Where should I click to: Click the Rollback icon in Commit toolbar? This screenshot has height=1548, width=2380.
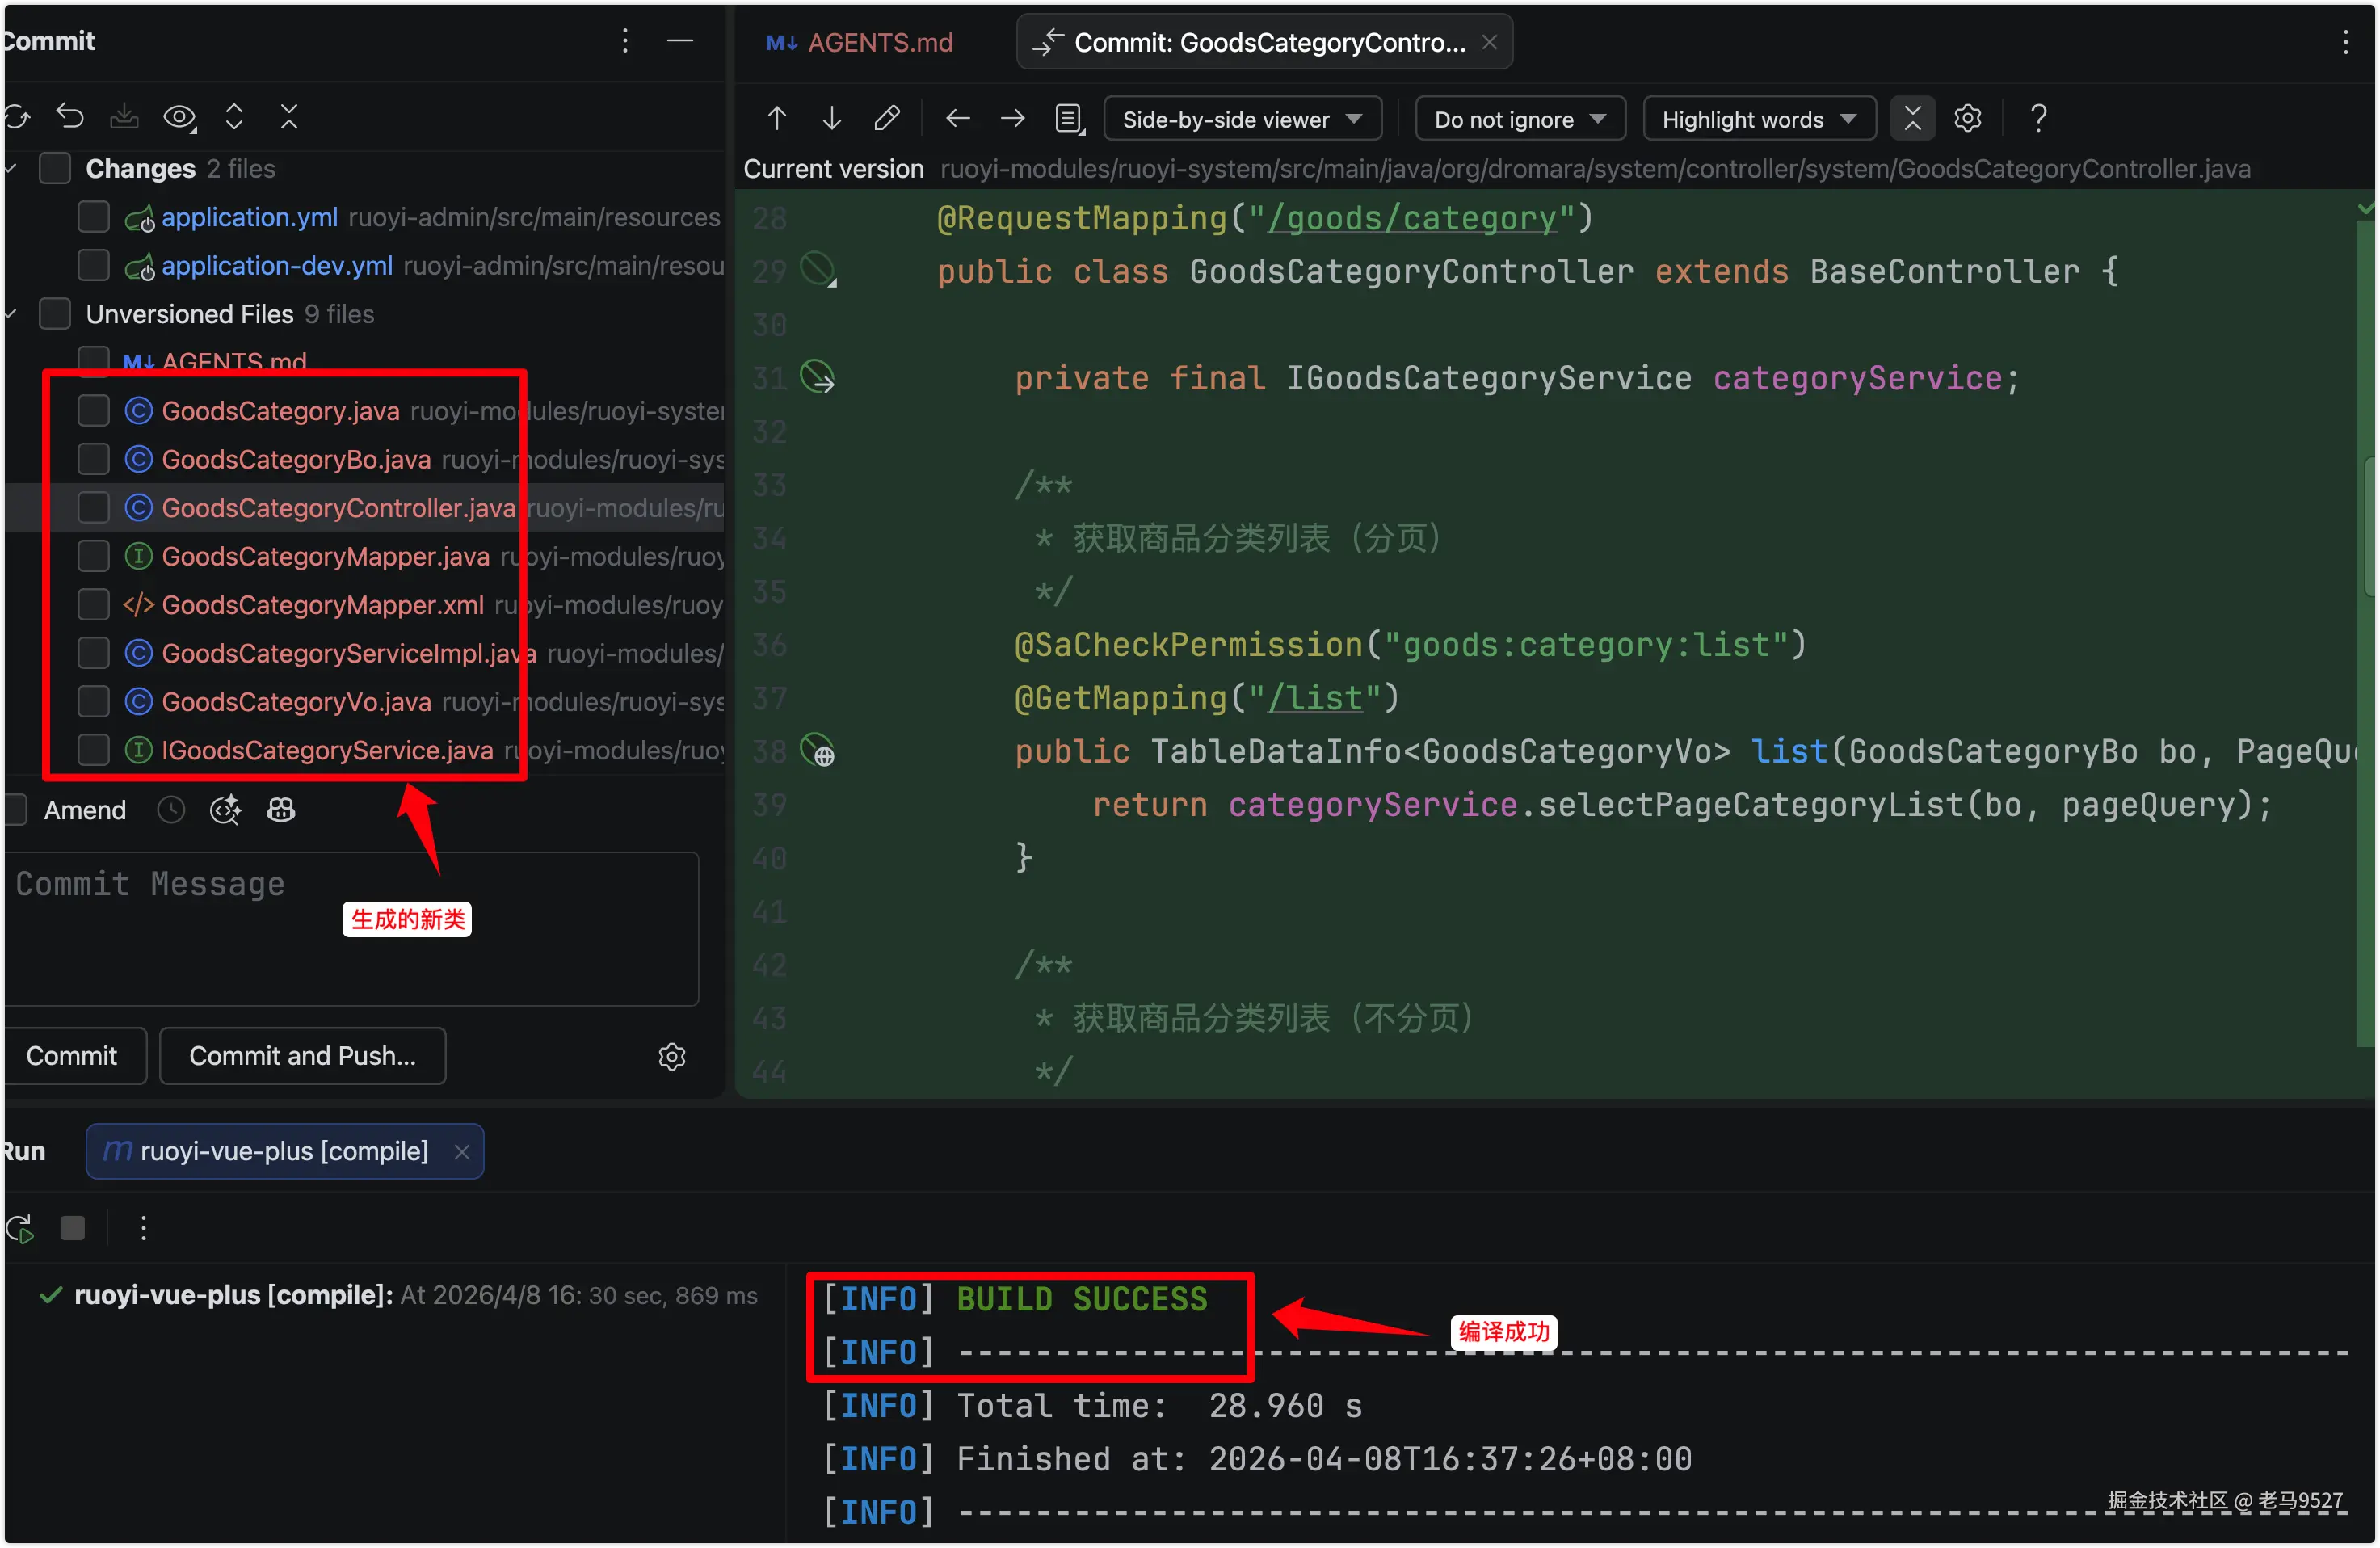coord(70,117)
